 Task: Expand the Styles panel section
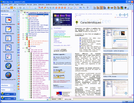pyautogui.click(x=14, y=90)
